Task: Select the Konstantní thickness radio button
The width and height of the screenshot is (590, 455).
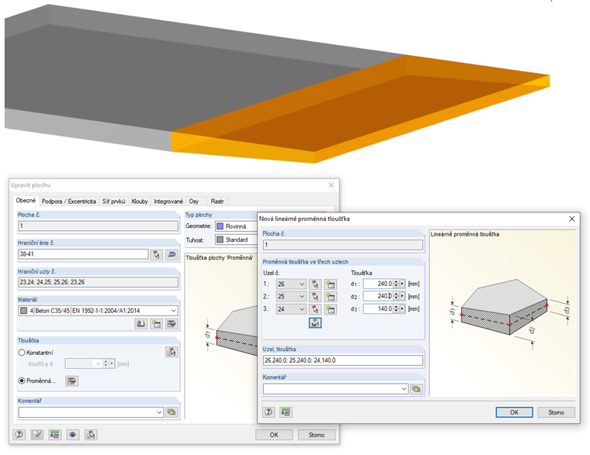Action: (22, 353)
